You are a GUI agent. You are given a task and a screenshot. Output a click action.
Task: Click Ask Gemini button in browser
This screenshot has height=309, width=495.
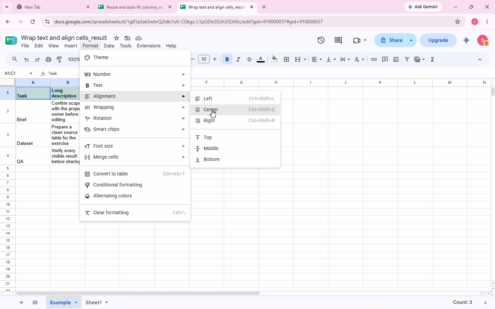pyautogui.click(x=423, y=7)
